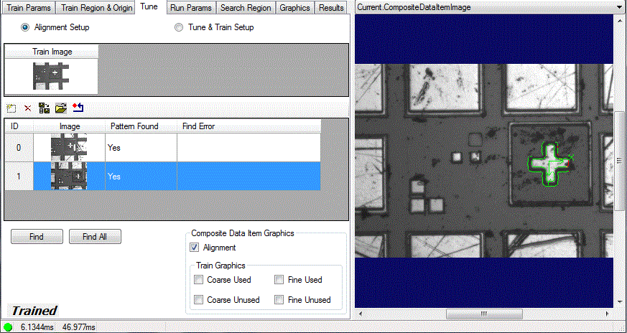Click the Image column header
The image size is (627, 333).
(x=69, y=126)
